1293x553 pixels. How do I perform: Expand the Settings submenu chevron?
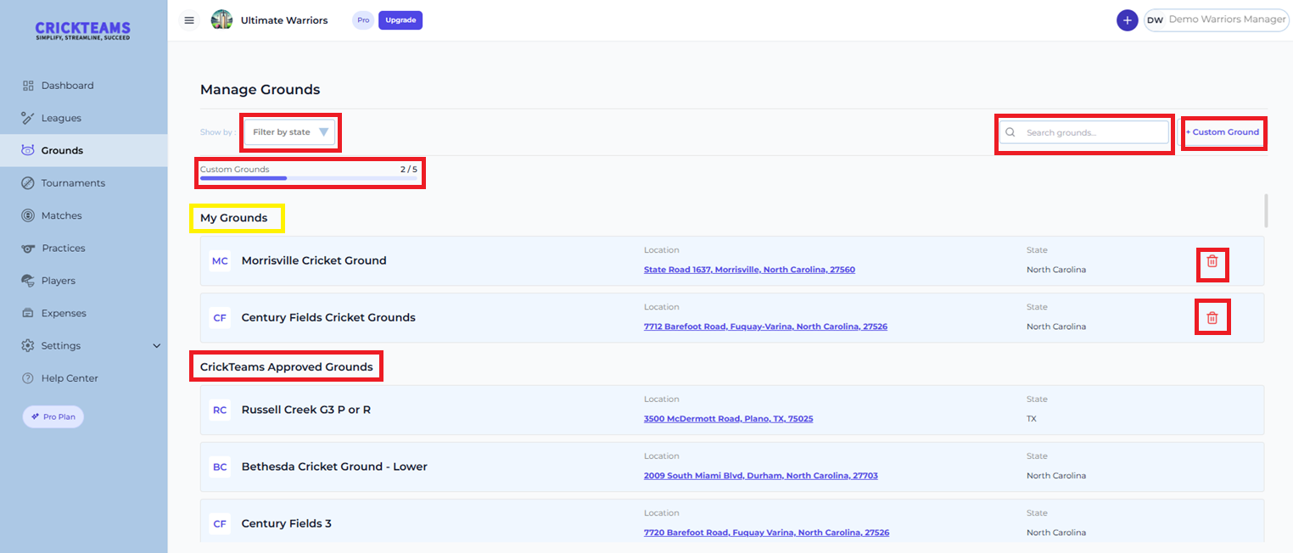point(156,346)
